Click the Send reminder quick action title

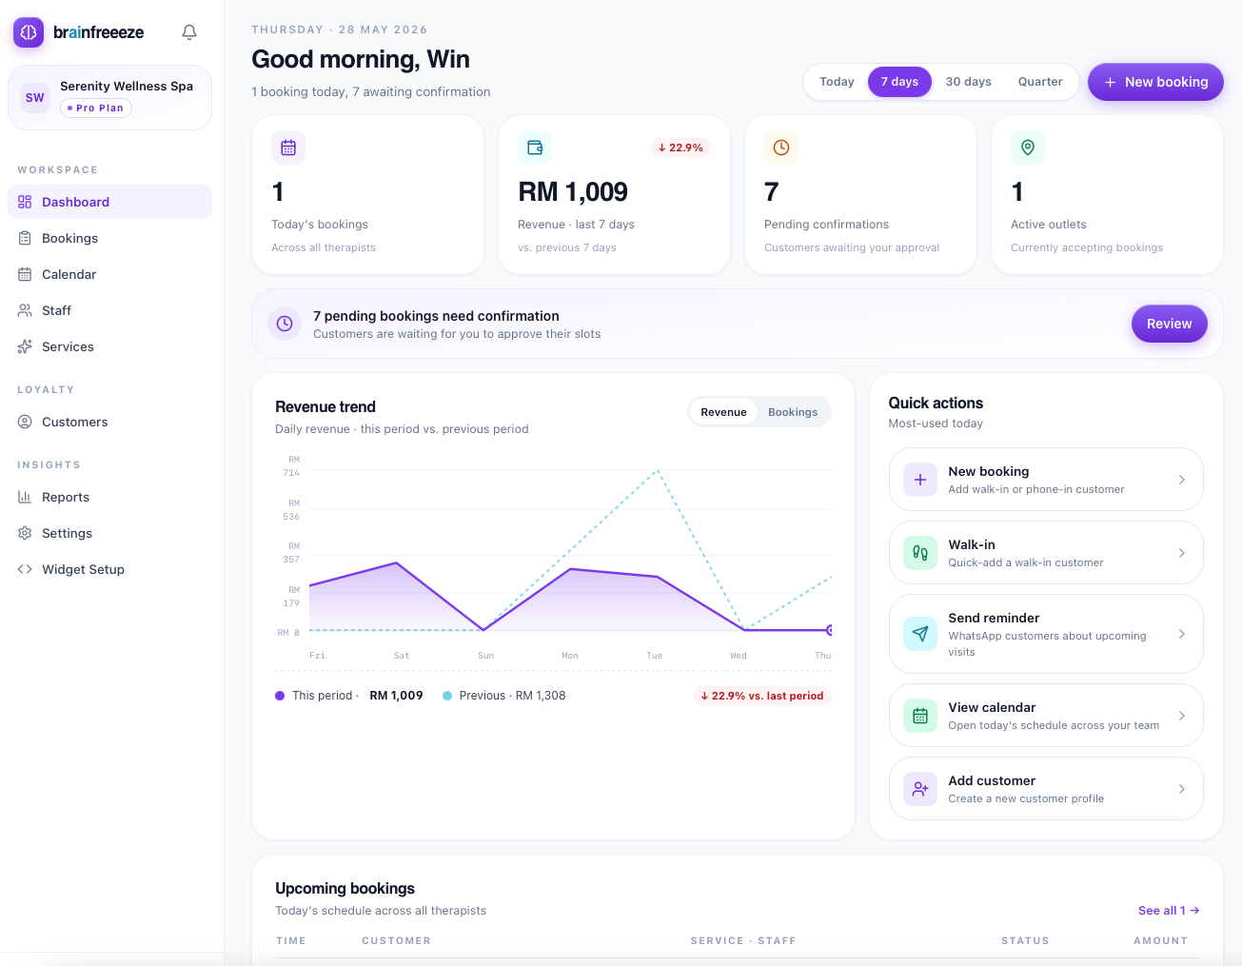(x=994, y=619)
